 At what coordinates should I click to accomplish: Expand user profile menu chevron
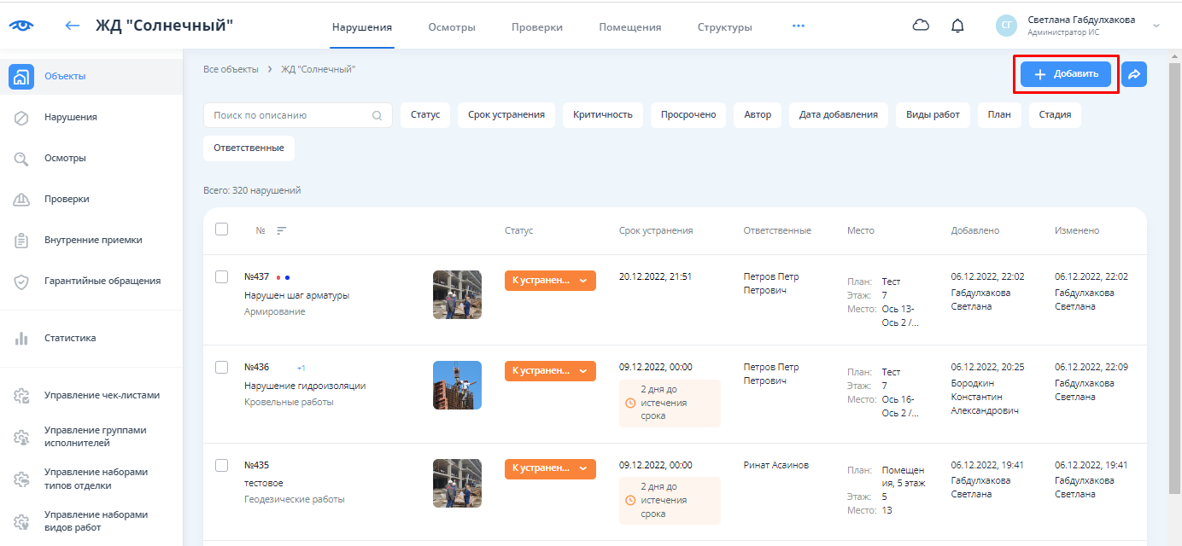coord(1156,26)
